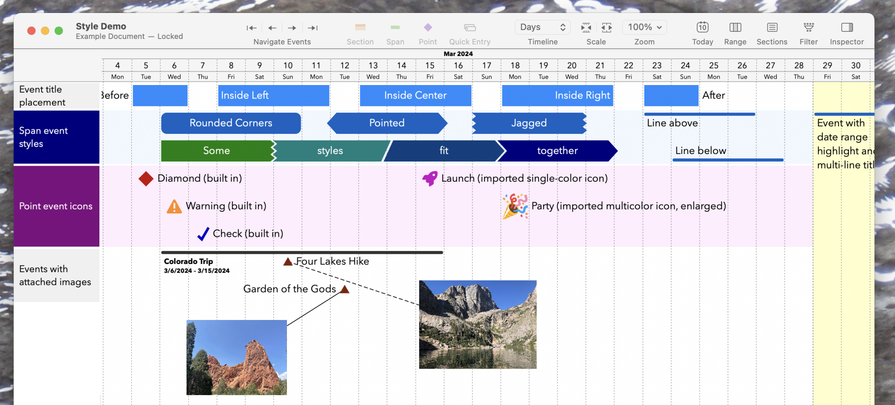895x405 pixels.
Task: Select the Check (built in) event label
Action: 248,234
